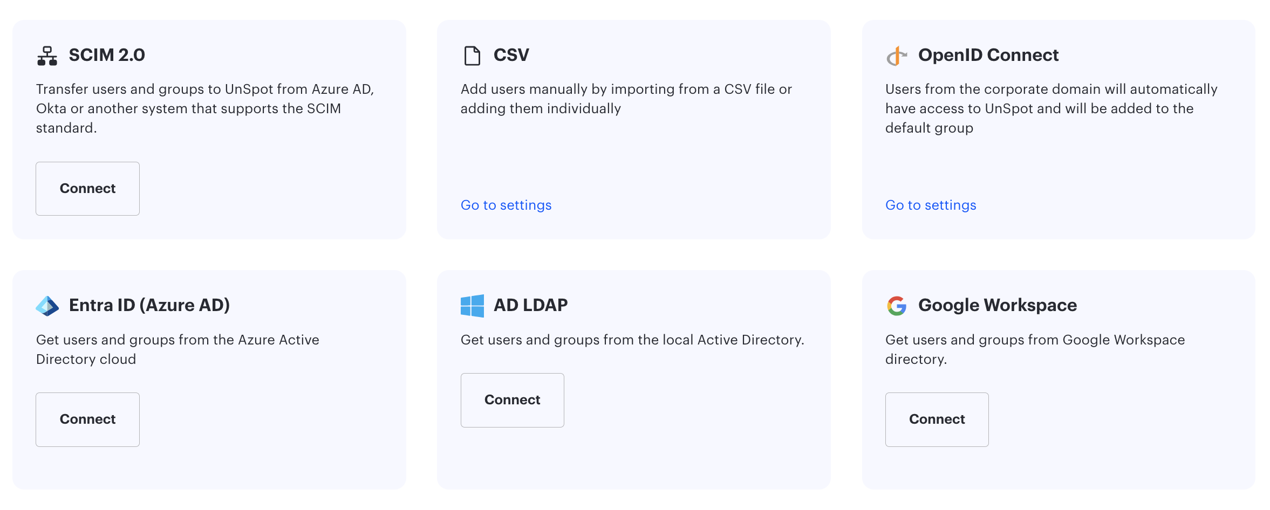Viewport: 1270px width, 510px height.
Task: Connect Entra ID (Azure AD)
Action: click(87, 419)
